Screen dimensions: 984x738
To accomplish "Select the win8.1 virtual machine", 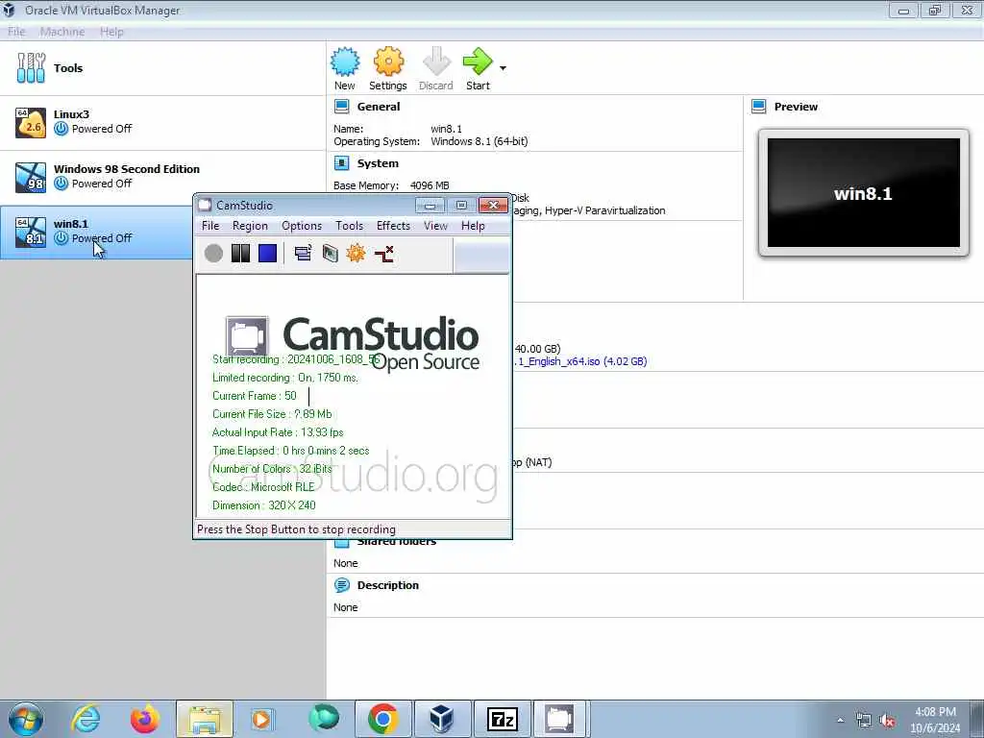I will (96, 232).
